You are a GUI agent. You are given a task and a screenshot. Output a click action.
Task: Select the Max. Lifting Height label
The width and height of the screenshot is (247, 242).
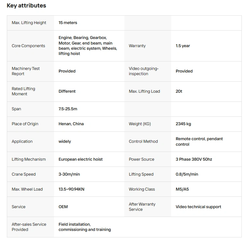tap(29, 23)
